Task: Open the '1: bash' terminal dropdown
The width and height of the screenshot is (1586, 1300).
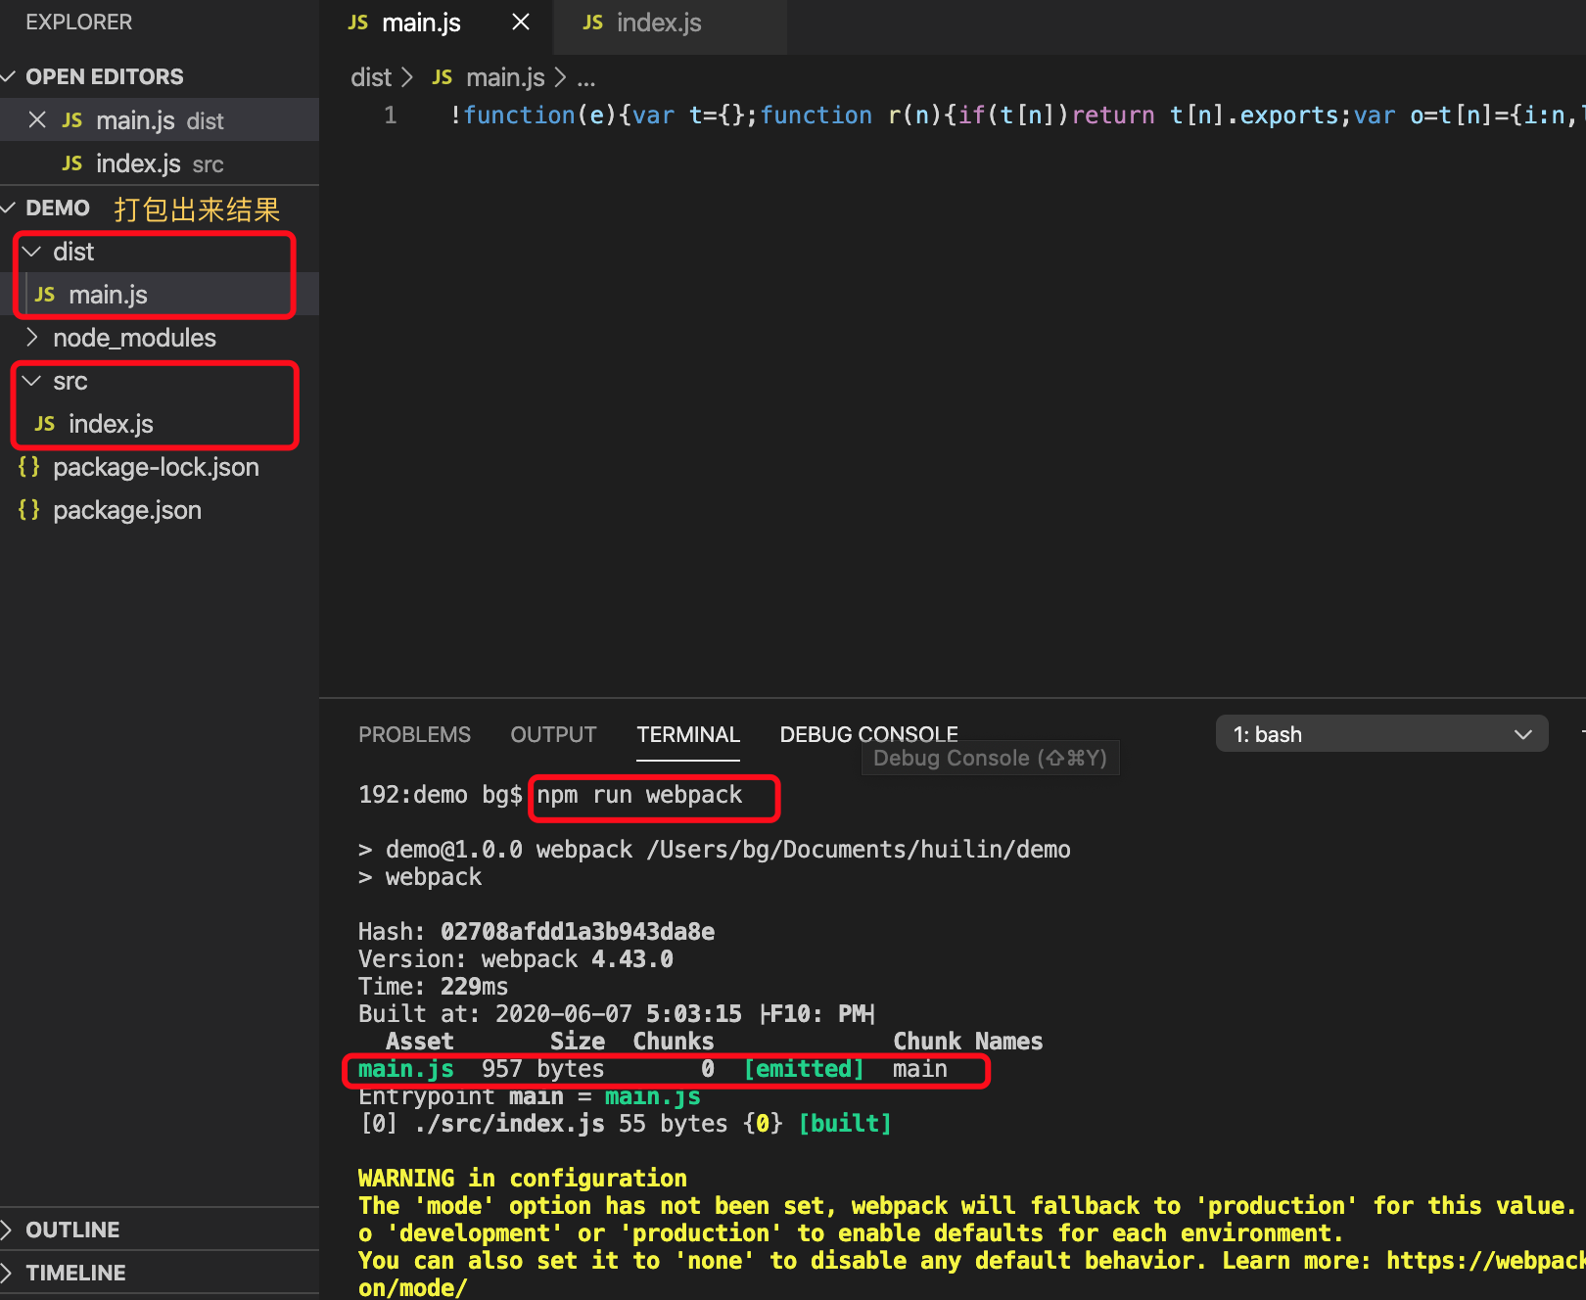Action: [x=1381, y=734]
